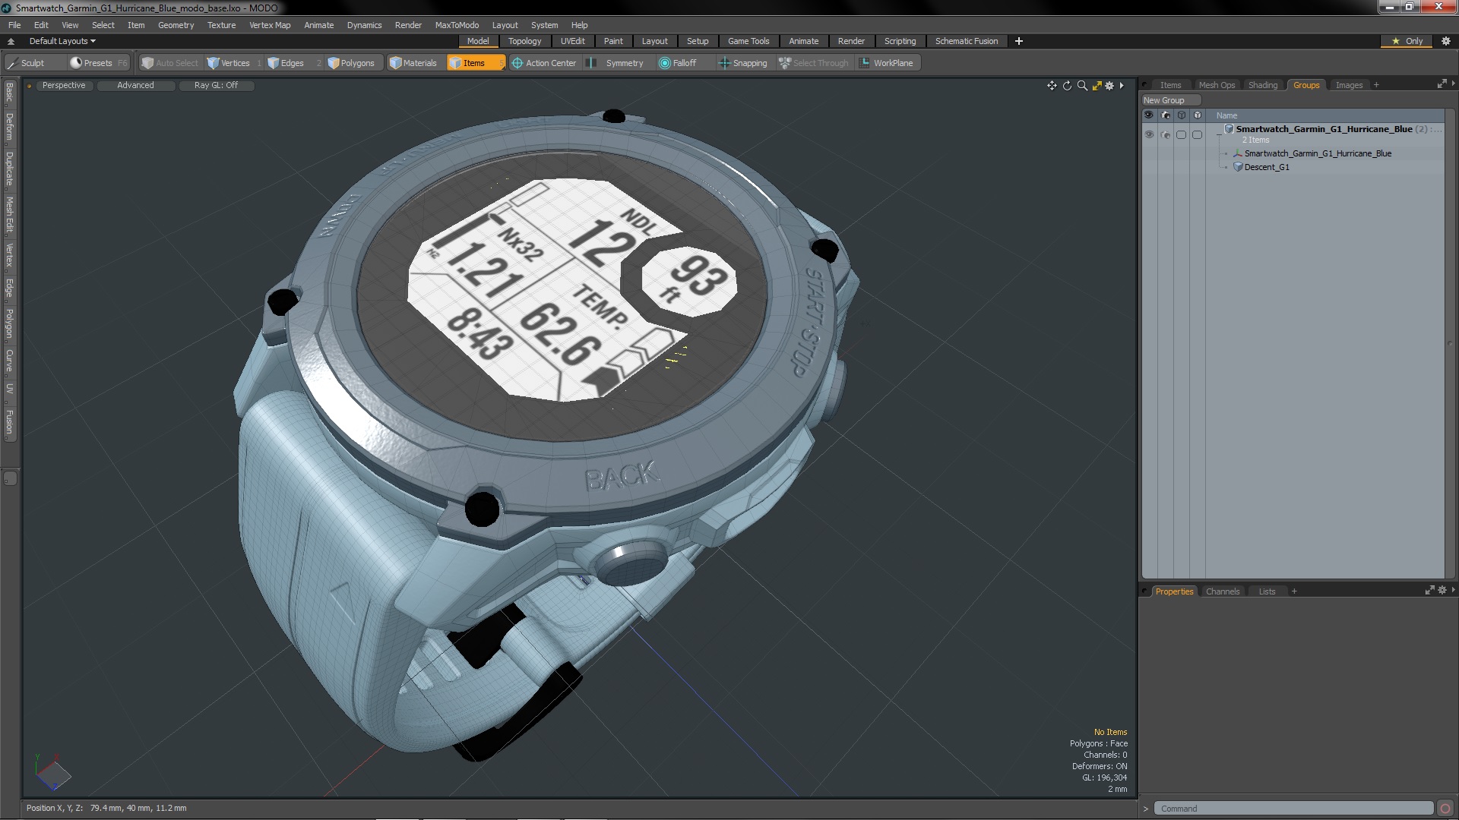
Task: Add a new tab next to Images
Action: coord(1376,85)
